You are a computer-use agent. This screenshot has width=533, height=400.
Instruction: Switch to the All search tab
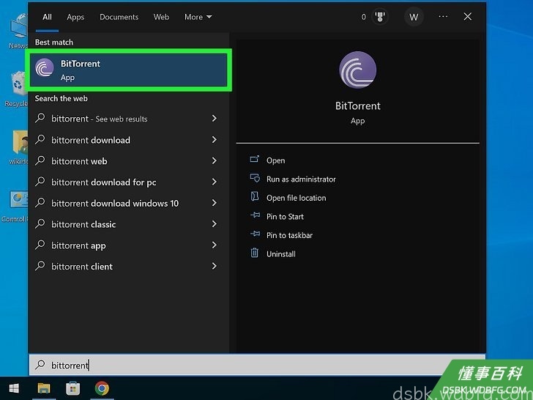pos(48,17)
